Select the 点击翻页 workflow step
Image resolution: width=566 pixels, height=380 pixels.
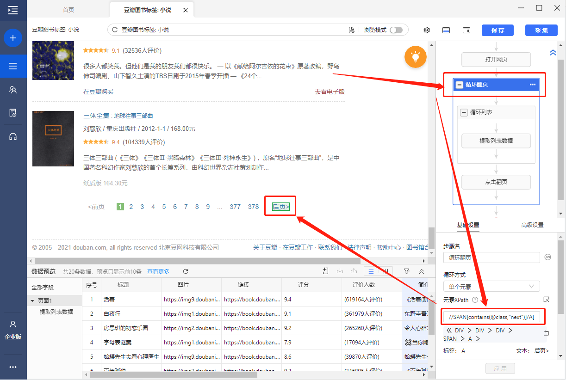496,182
